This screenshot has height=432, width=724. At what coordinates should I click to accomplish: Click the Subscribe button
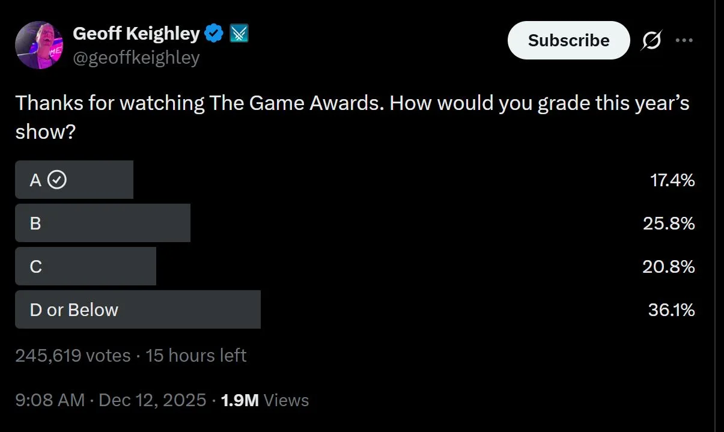click(x=568, y=40)
